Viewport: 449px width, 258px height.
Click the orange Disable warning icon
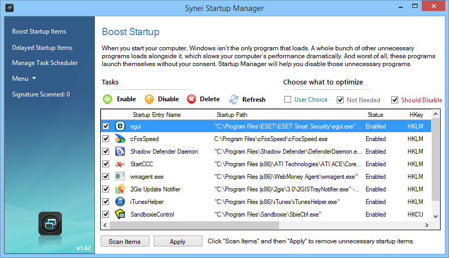(x=149, y=99)
